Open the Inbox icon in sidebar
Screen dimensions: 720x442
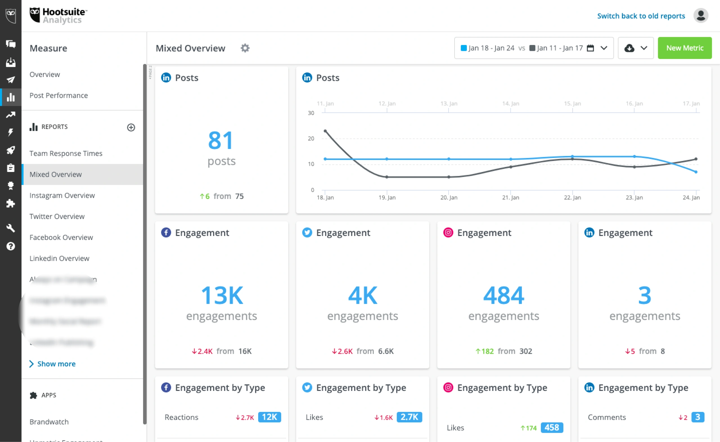(10, 62)
